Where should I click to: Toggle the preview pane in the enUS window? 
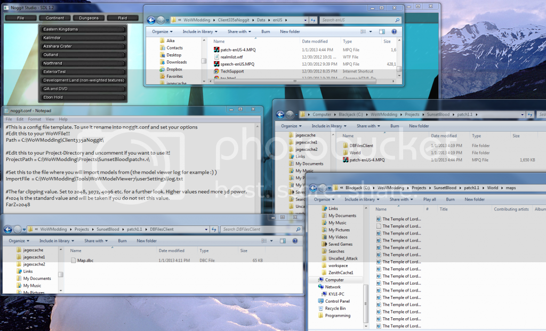(x=382, y=31)
